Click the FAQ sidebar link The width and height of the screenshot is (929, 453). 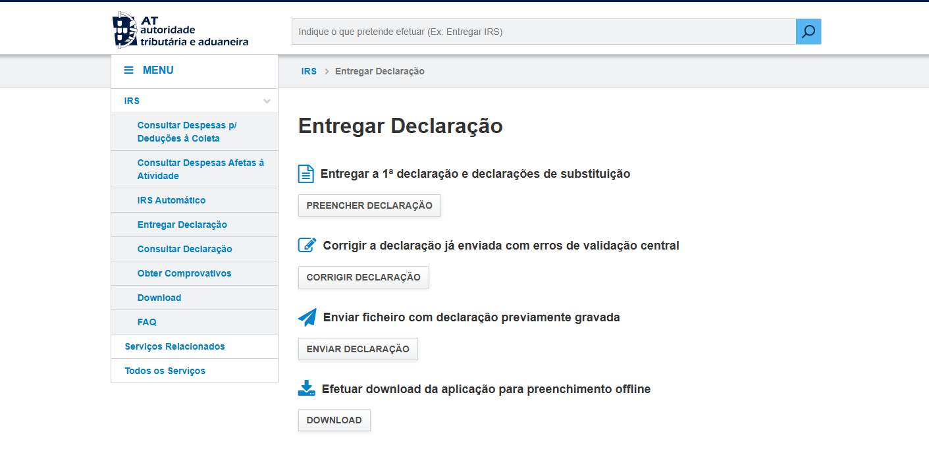[146, 321]
